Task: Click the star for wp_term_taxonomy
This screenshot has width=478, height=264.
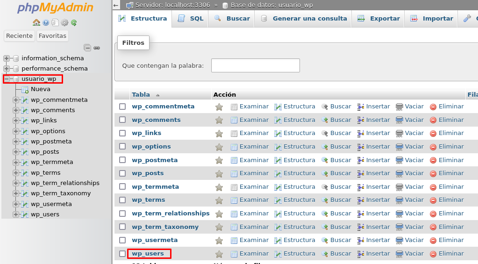Action: 219,227
